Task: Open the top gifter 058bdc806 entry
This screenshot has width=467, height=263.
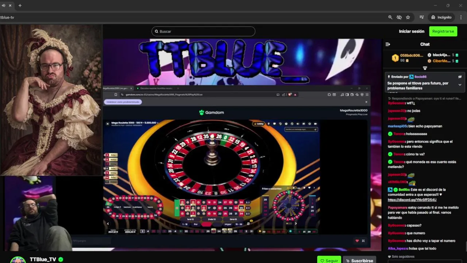Action: click(x=408, y=58)
